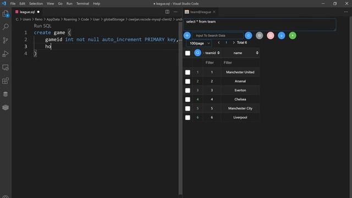Viewport: 352px width, 198px height.
Task: Check the Manchester United row checkbox
Action: (x=188, y=72)
